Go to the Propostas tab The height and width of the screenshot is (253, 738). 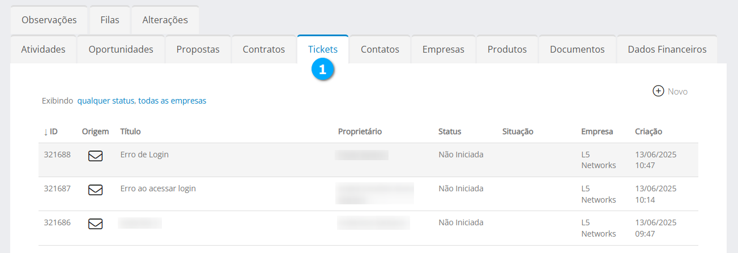198,49
